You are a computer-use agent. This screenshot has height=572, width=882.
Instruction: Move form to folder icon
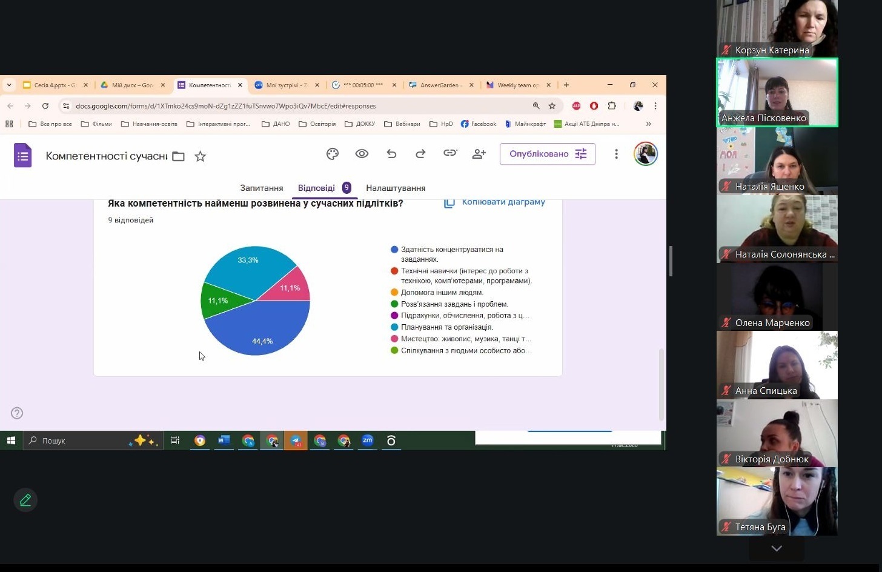[178, 156]
